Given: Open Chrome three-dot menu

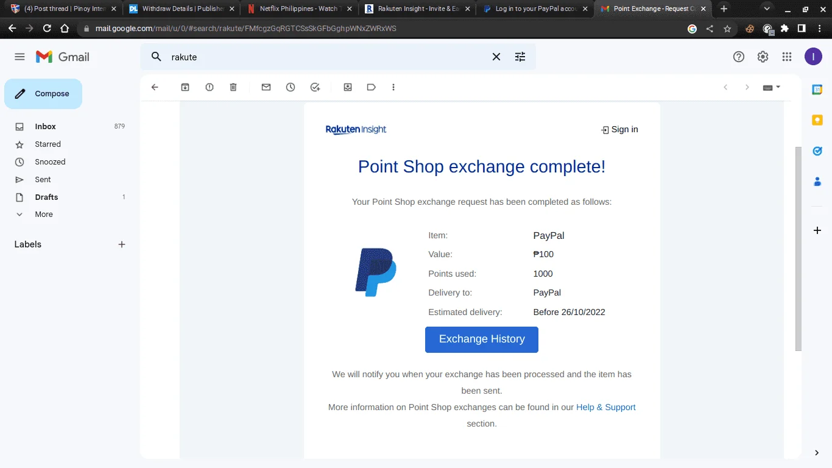Looking at the screenshot, I should point(819,29).
